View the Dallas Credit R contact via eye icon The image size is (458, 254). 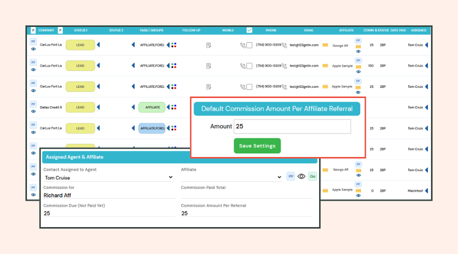pos(33,111)
